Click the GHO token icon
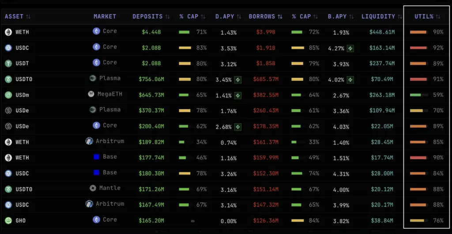This screenshot has width=452, height=234. pyautogui.click(x=8, y=220)
